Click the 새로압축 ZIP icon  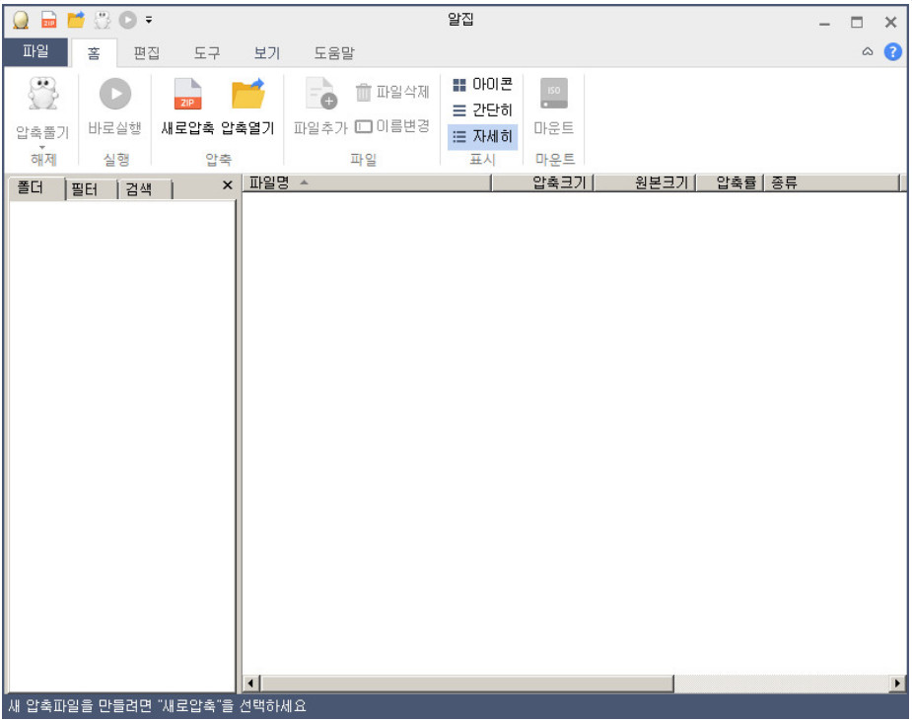tap(187, 94)
